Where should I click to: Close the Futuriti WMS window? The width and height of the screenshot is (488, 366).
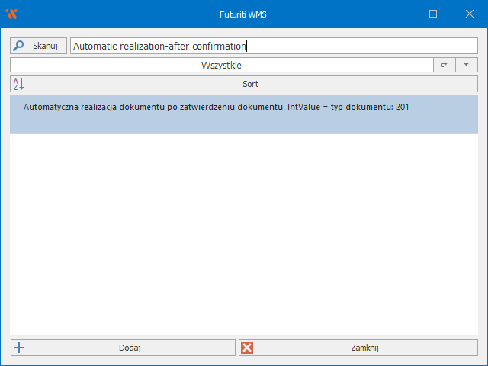[x=468, y=14]
